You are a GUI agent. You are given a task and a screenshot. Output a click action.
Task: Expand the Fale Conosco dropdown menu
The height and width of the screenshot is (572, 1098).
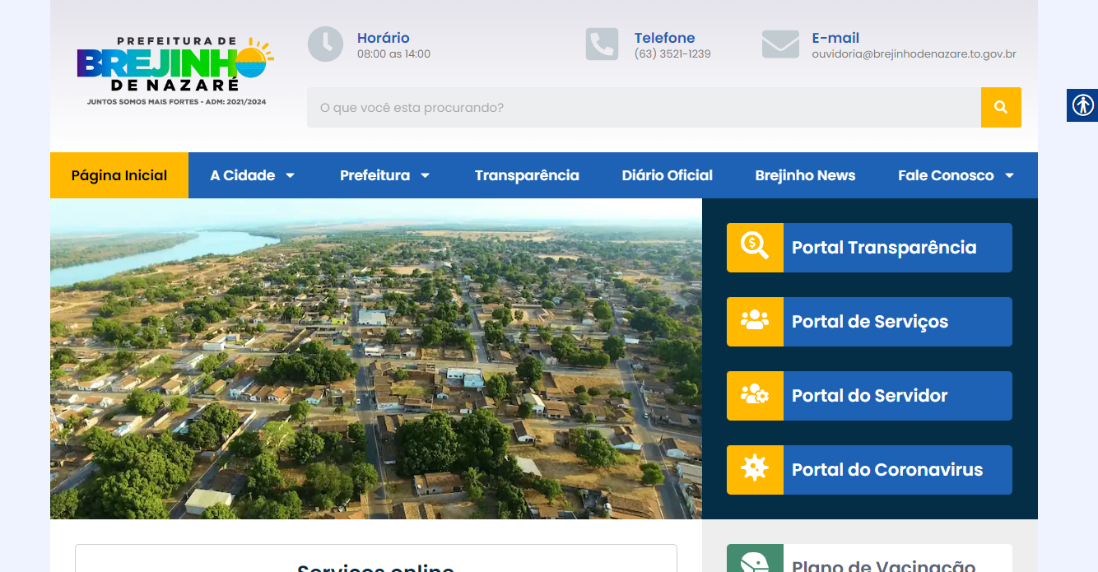[955, 175]
